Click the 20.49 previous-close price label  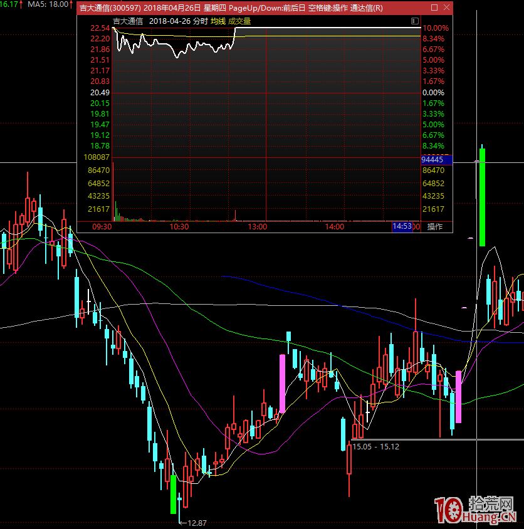100,92
